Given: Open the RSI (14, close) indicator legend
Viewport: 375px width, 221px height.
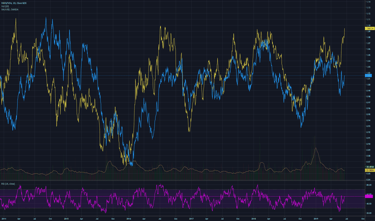Looking at the screenshot, I should [8, 184].
